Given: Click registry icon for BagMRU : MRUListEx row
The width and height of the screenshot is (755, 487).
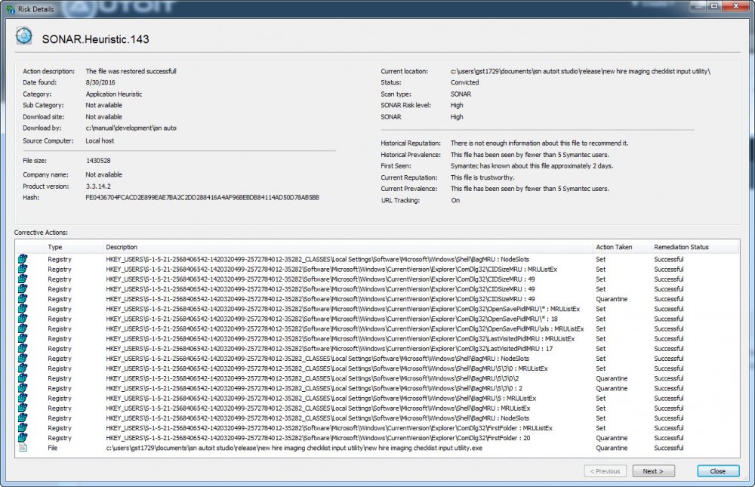Looking at the screenshot, I should tap(23, 408).
